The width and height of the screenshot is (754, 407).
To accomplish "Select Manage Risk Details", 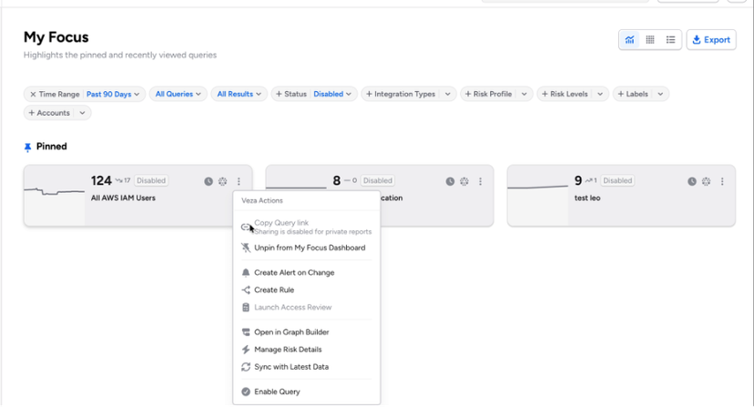I will (306, 350).
